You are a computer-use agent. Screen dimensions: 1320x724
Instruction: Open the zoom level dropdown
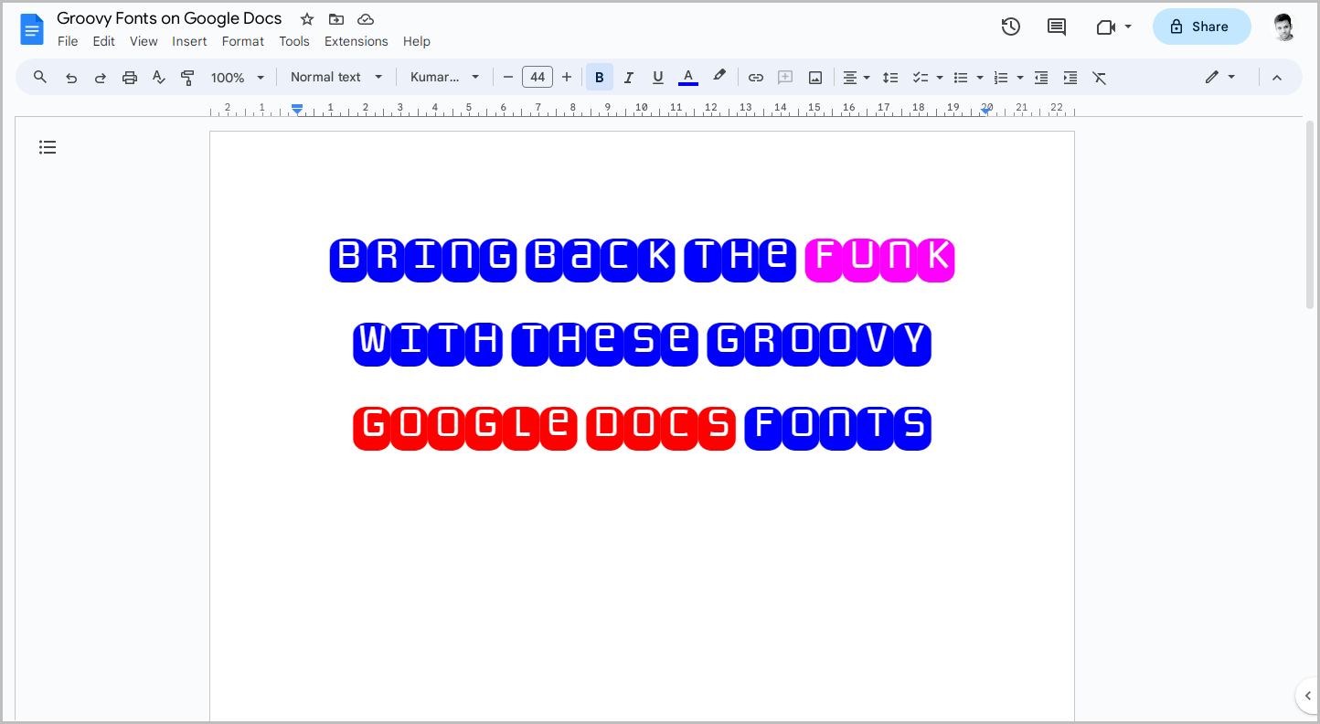coord(236,77)
